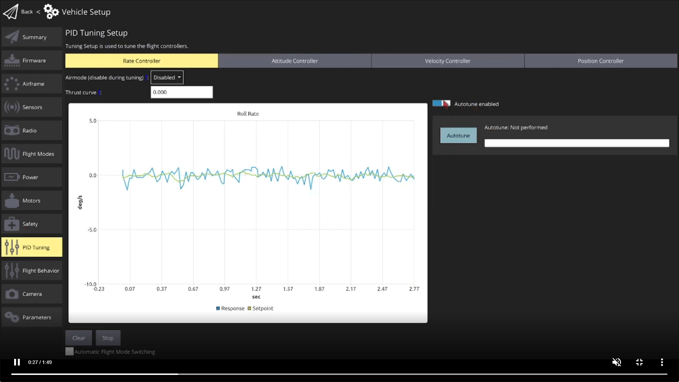Pause the video playback

16,362
